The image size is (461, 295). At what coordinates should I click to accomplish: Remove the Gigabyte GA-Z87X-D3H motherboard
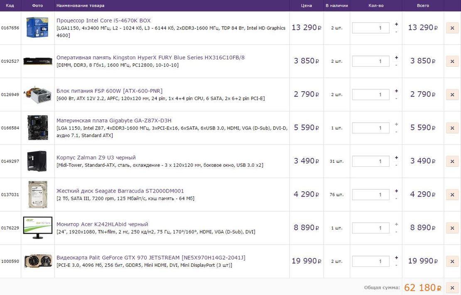(452, 128)
